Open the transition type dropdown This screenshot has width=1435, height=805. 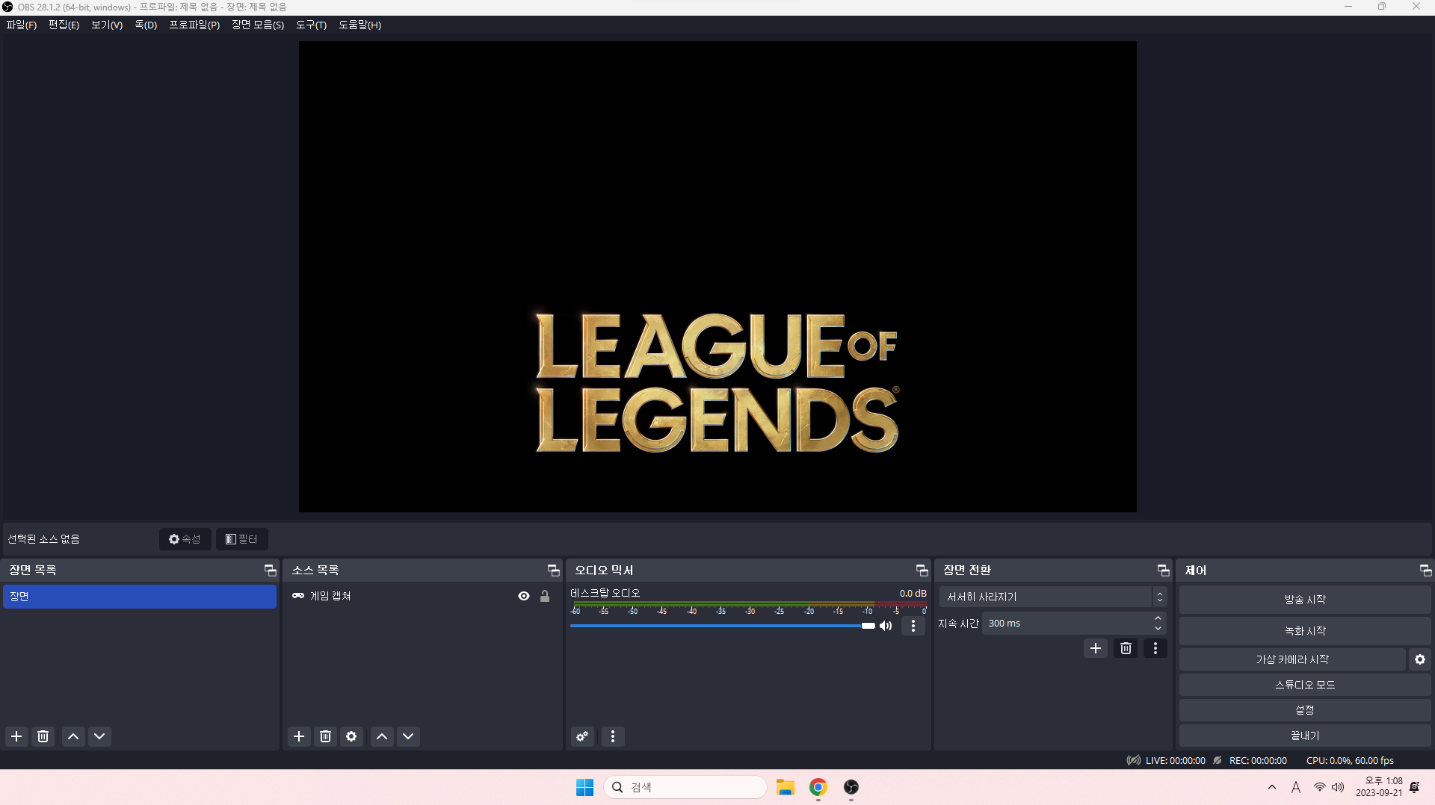pos(1052,597)
